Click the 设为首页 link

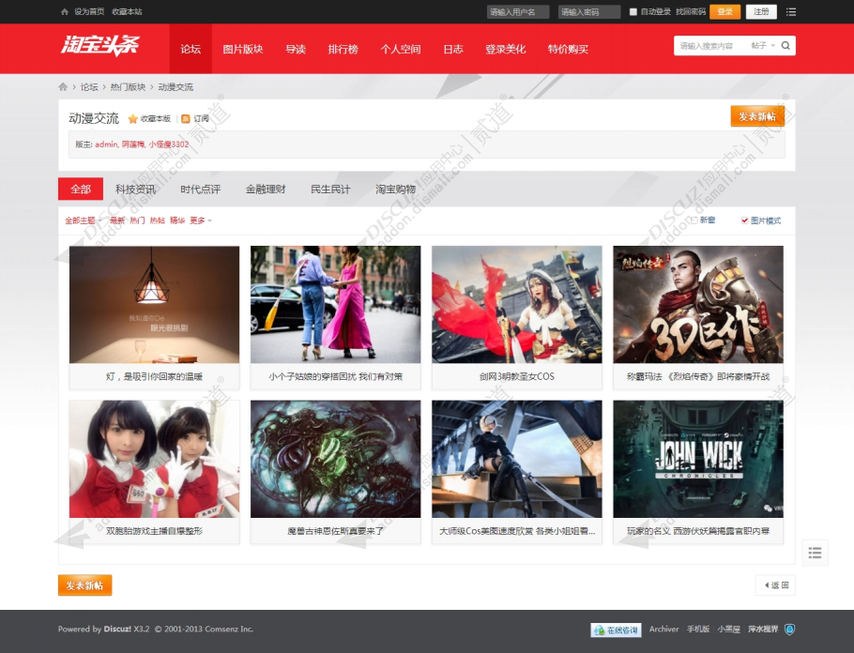(x=89, y=11)
